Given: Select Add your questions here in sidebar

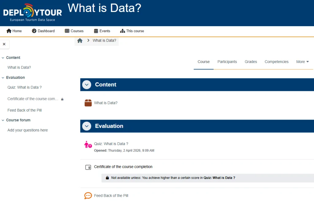Looking at the screenshot, I should pos(28,130).
